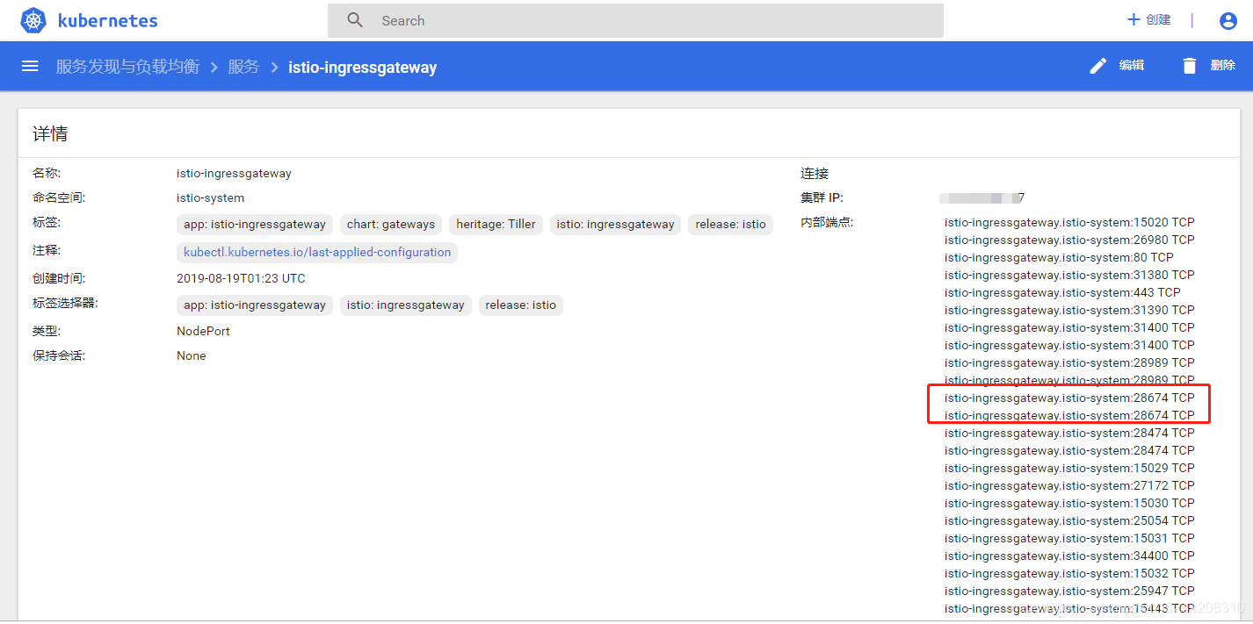Click heritage: Tiller label chip
Screen dimensions: 1253x624
pyautogui.click(x=496, y=224)
